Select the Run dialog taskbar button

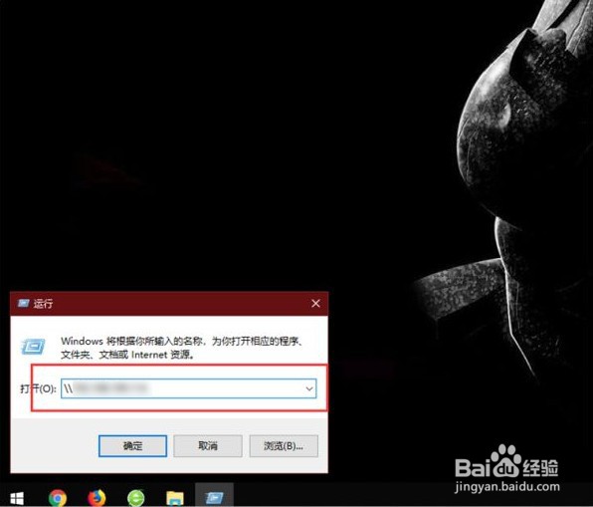[214, 495]
